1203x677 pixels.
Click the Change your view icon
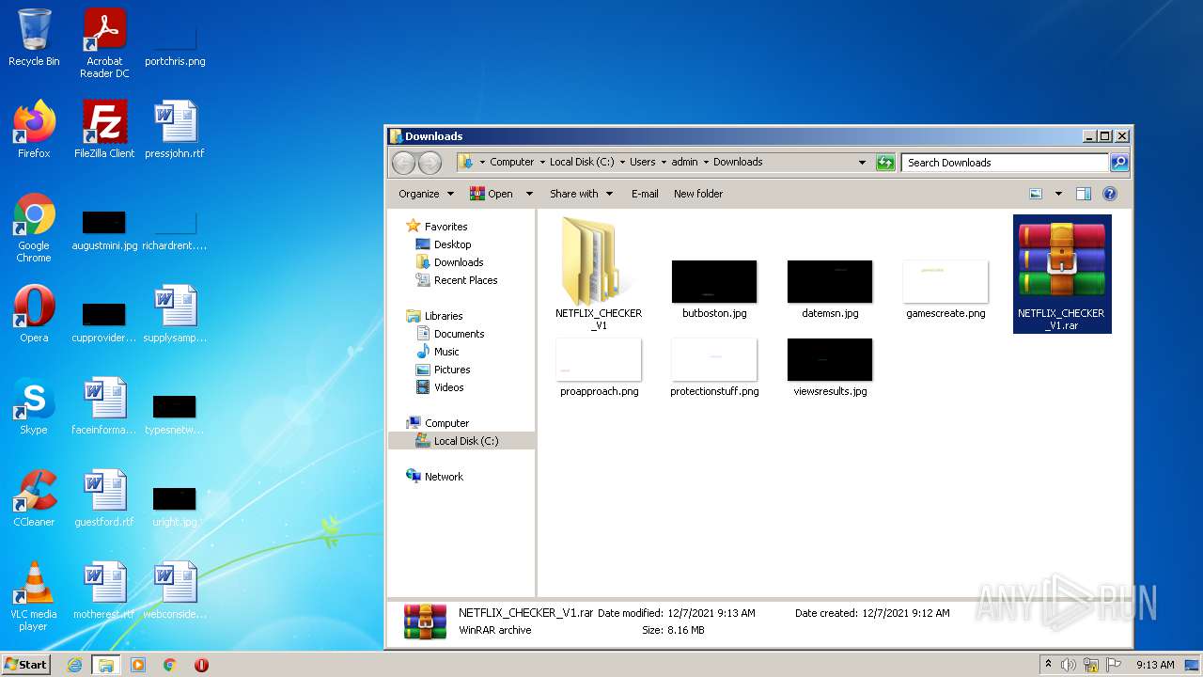(x=1036, y=194)
